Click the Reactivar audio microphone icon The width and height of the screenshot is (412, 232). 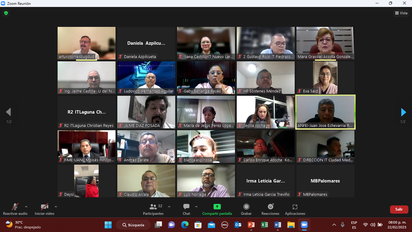pyautogui.click(x=15, y=207)
